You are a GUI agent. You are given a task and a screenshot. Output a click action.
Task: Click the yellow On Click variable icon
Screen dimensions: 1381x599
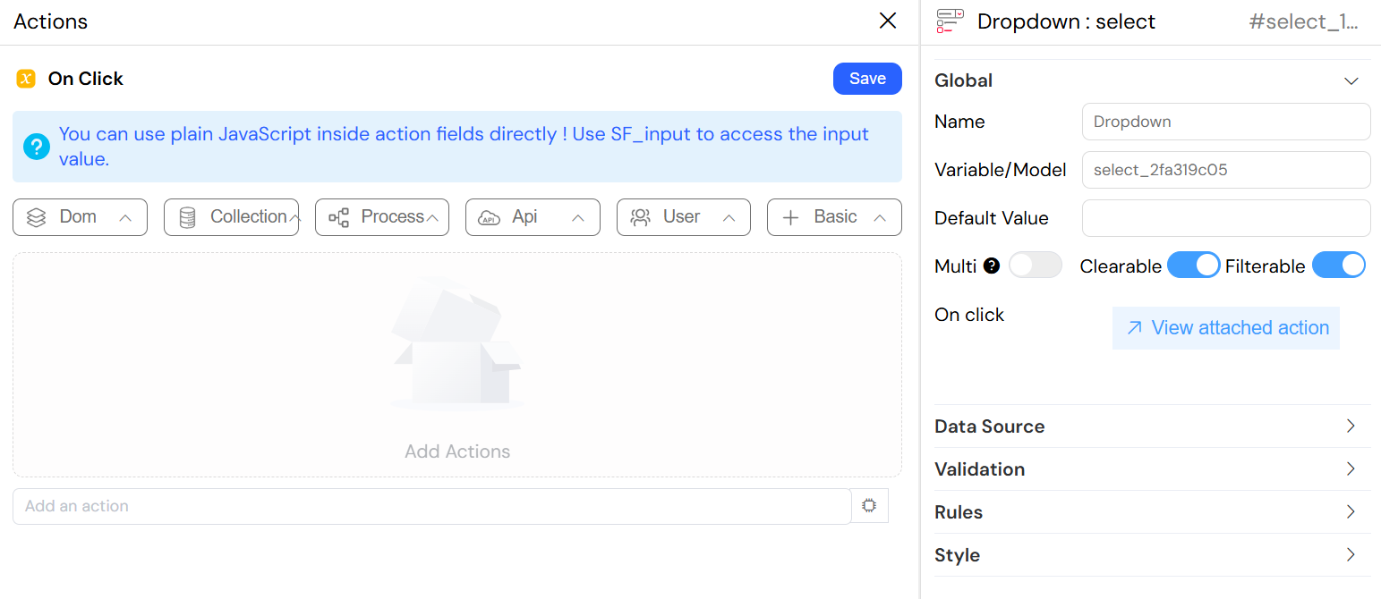point(26,79)
